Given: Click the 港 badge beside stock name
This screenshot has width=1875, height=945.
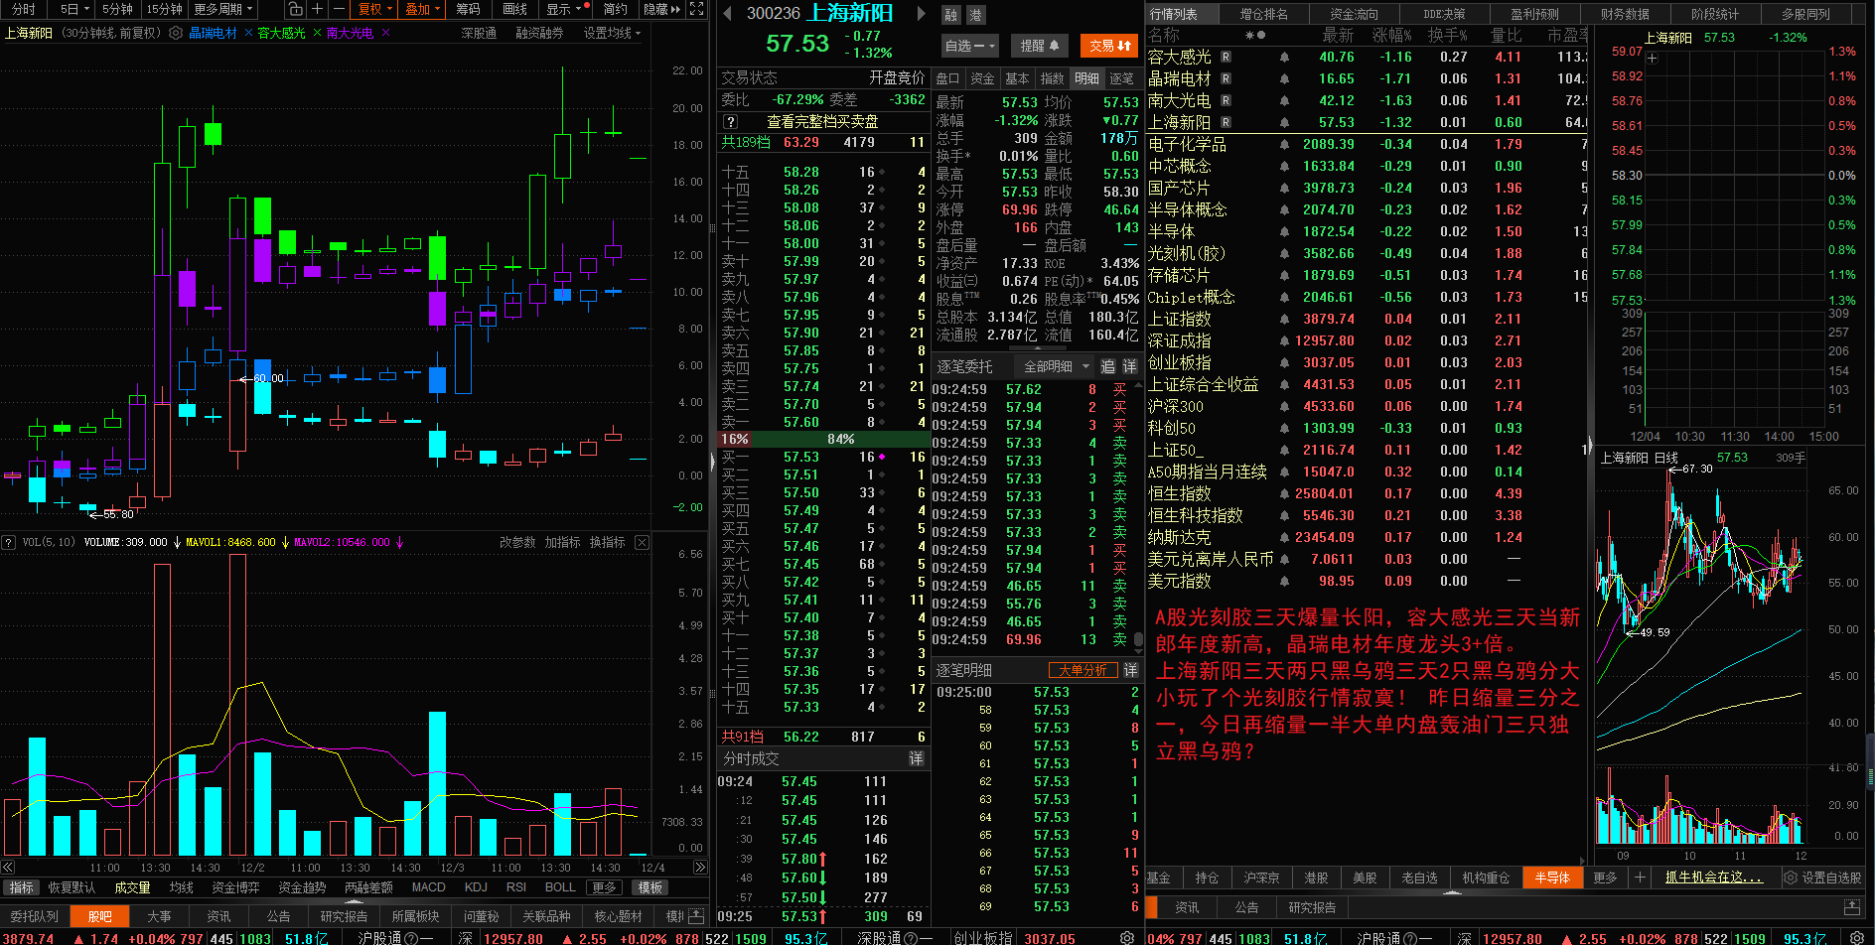Looking at the screenshot, I should point(975,15).
